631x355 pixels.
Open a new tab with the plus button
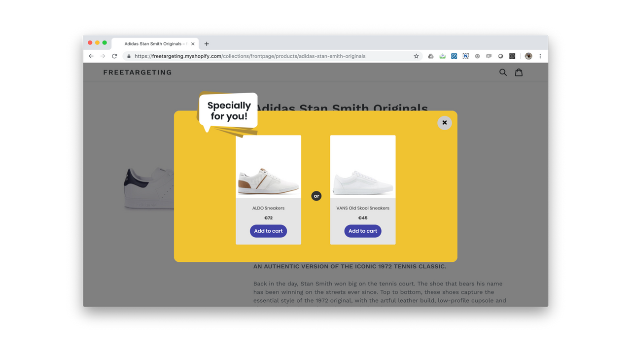click(x=206, y=43)
